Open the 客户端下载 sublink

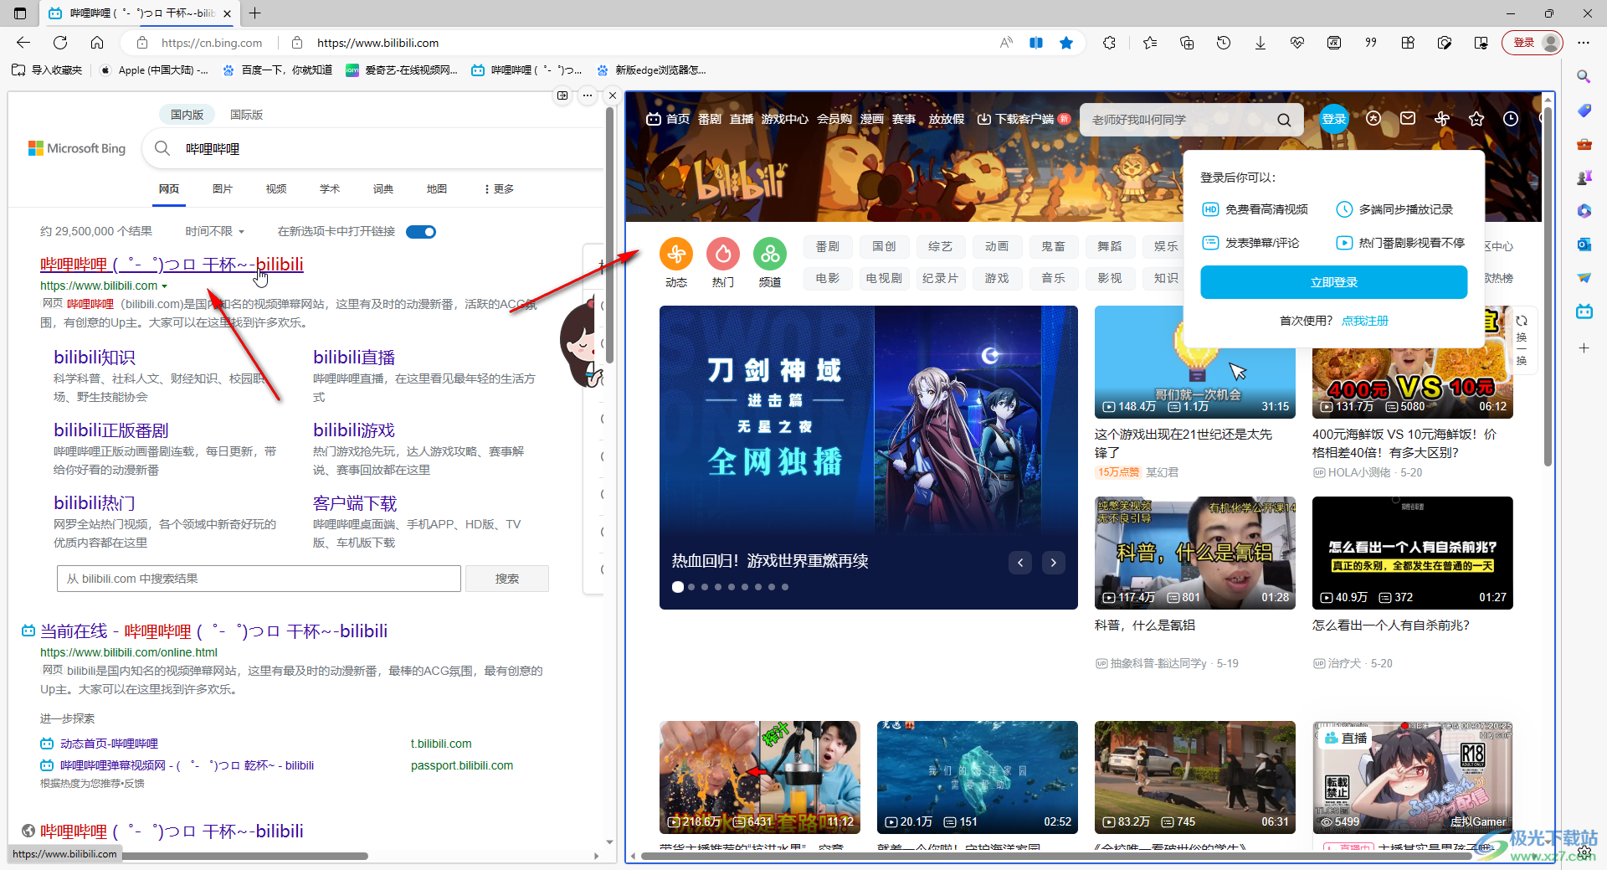(x=355, y=503)
